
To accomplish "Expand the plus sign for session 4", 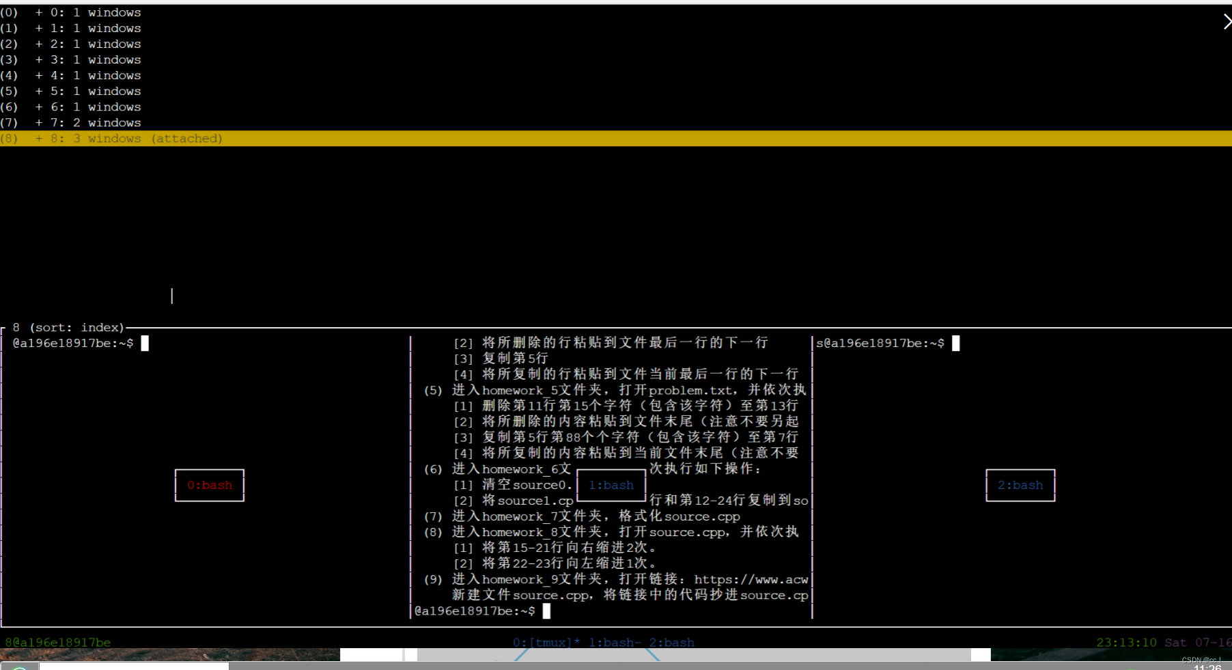I will tap(39, 75).
